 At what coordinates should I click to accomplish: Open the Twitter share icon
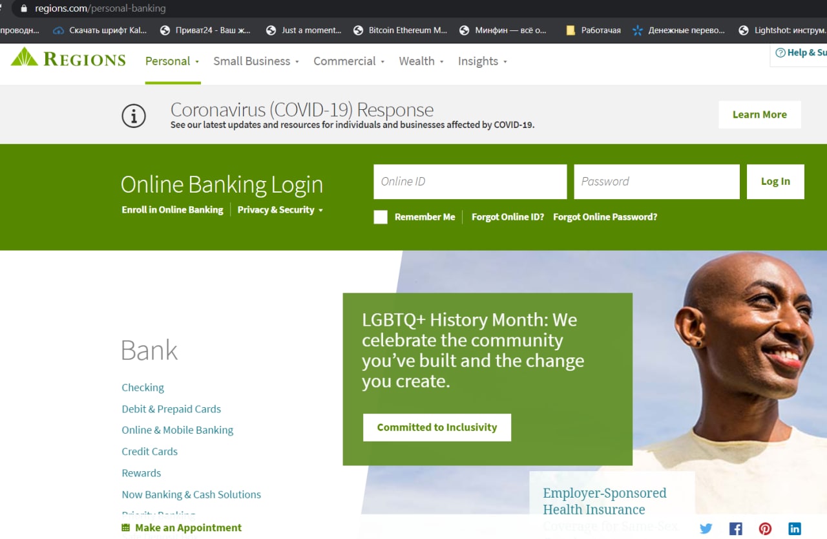click(x=706, y=529)
